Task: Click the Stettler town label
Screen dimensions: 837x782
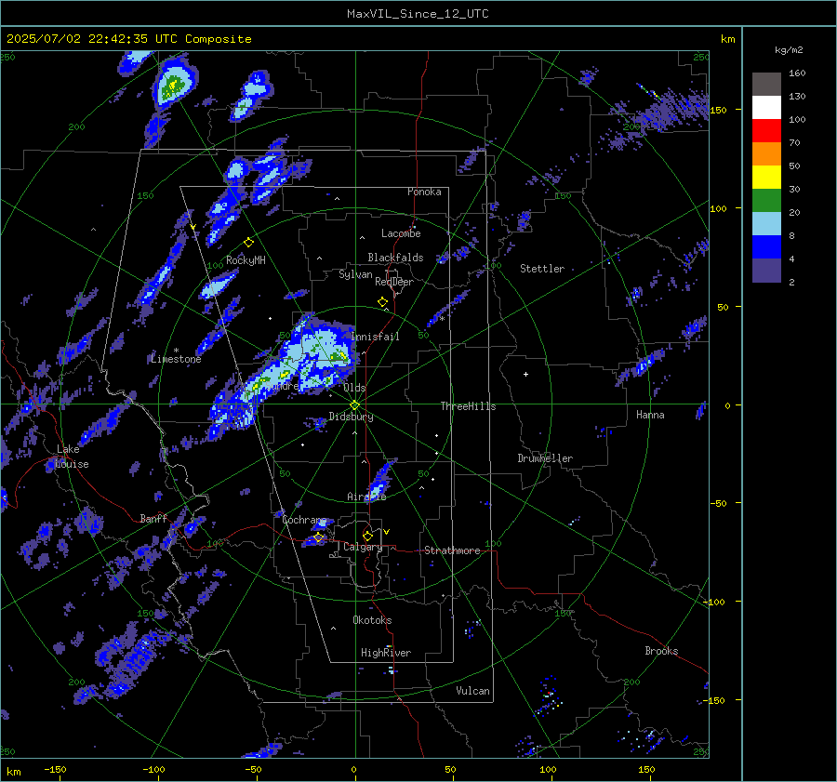Action: [x=542, y=269]
